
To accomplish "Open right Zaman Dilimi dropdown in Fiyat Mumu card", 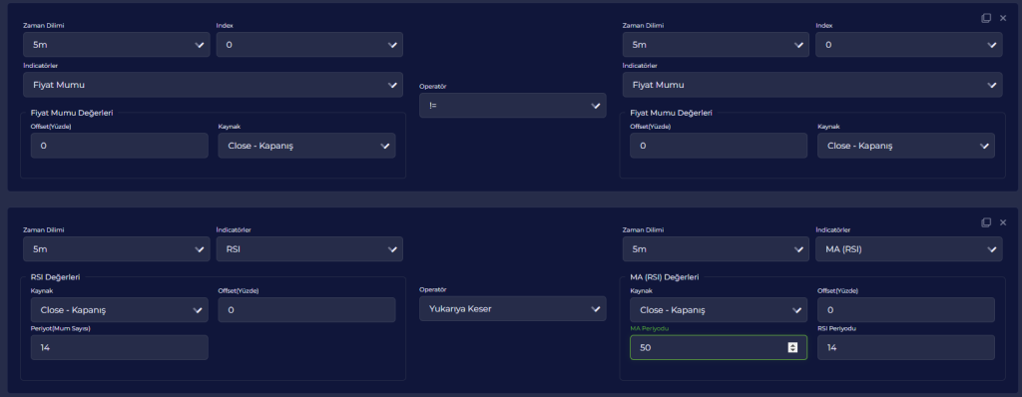I will pyautogui.click(x=716, y=45).
